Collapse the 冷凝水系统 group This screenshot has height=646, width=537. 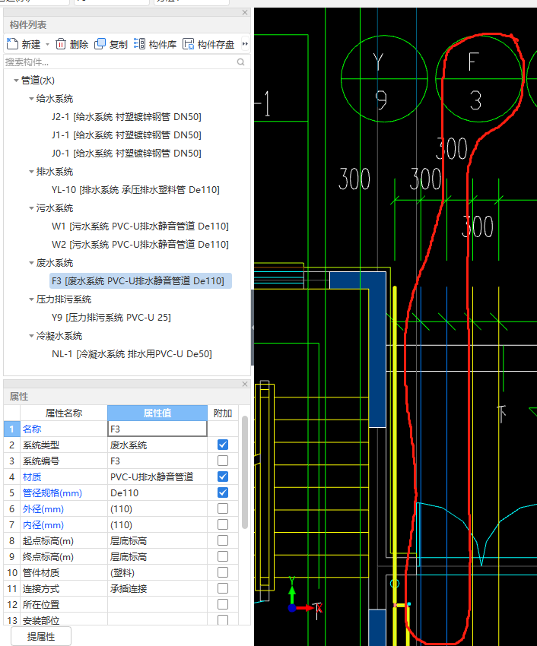pos(31,336)
